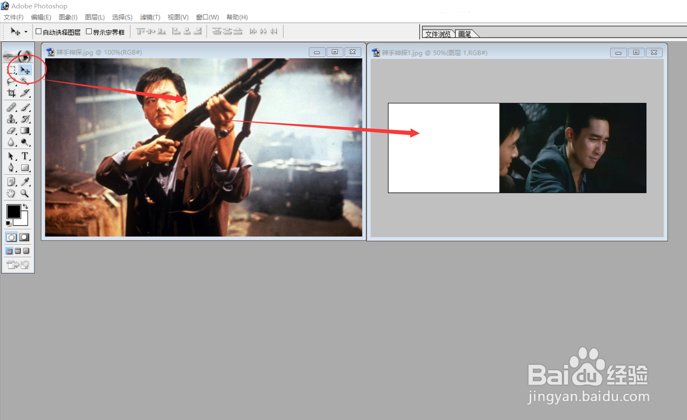
Task: Select the History Brush tool
Action: (25, 119)
